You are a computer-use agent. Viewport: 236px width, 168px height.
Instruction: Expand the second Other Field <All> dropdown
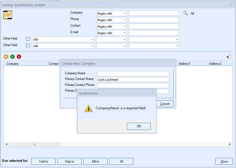pos(63,46)
